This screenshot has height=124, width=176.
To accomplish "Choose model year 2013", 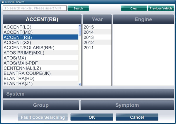I will coord(97,37).
